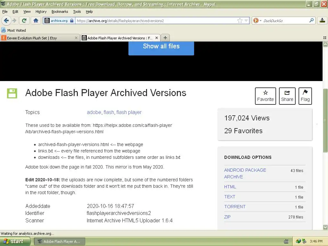
Task: Click the vertical scrollbar thumb
Action: click(325, 120)
